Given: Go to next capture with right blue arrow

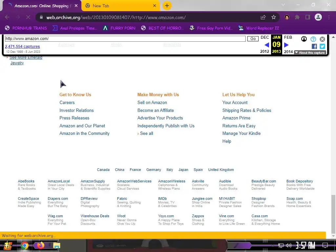Looking at the screenshot, I should coord(286,45).
